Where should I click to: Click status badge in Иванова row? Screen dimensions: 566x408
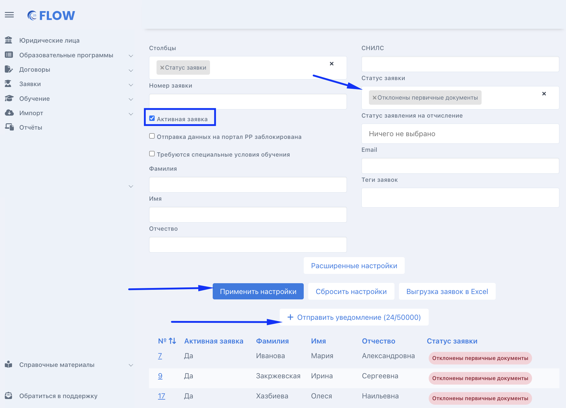[480, 358]
